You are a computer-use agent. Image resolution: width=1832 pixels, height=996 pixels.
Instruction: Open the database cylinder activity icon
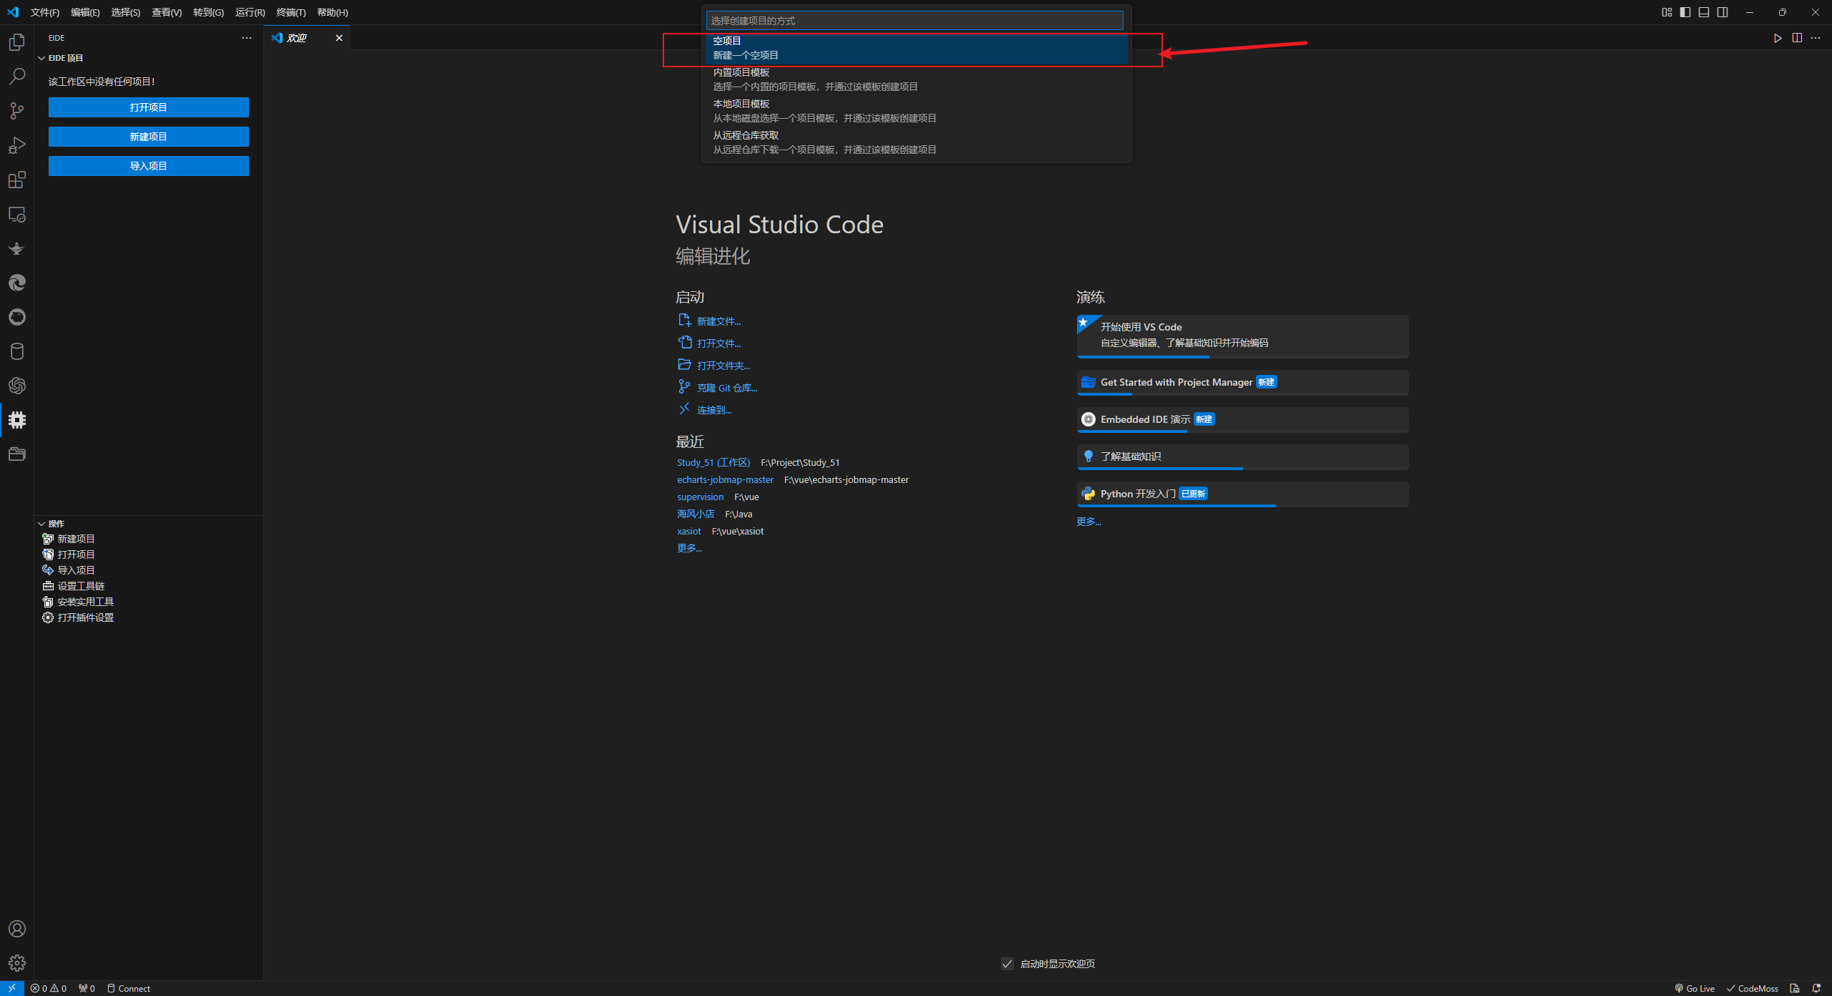tap(17, 351)
